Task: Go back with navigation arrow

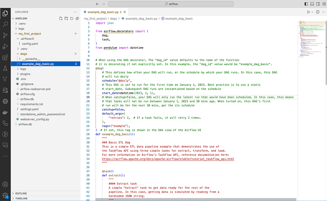Action: [97, 4]
